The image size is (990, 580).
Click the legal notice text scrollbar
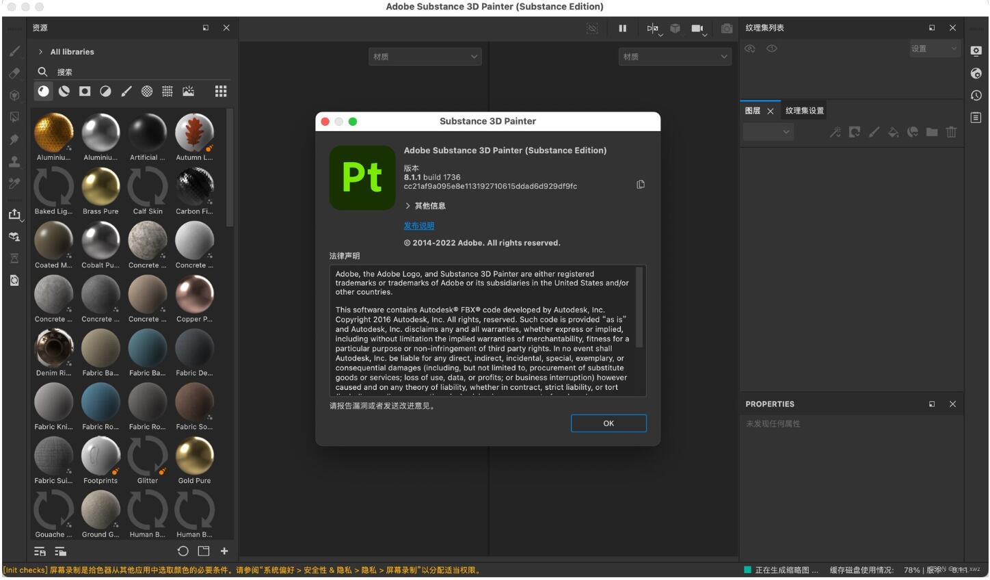pyautogui.click(x=640, y=307)
